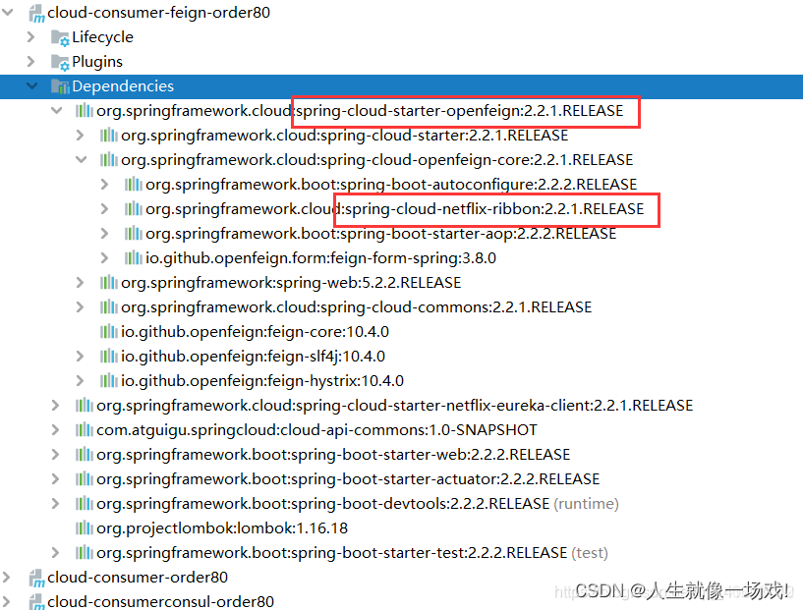The image size is (803, 610).
Task: Expand netflix-eureka-client dependency
Action: point(55,406)
